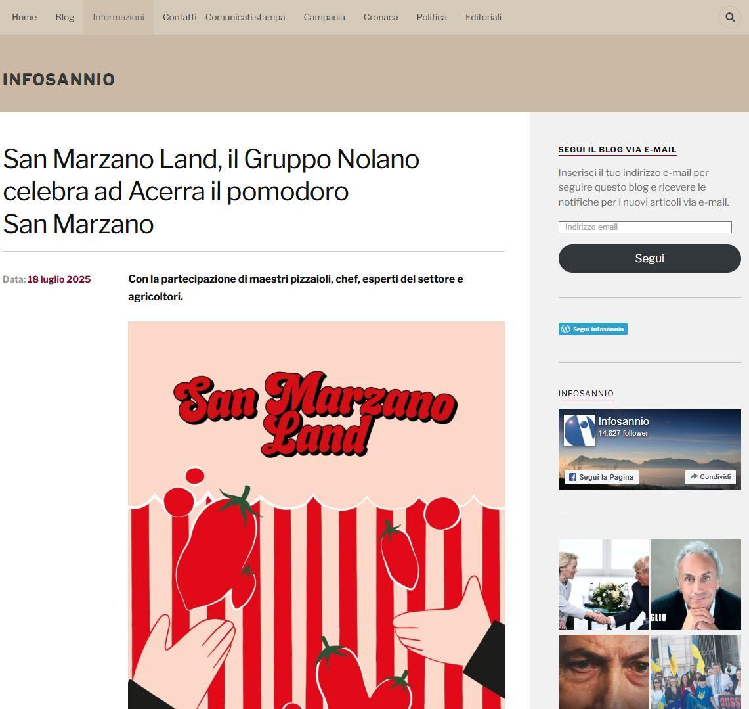Open the search magnifier icon
Screen dimensions: 749x709
(x=729, y=17)
